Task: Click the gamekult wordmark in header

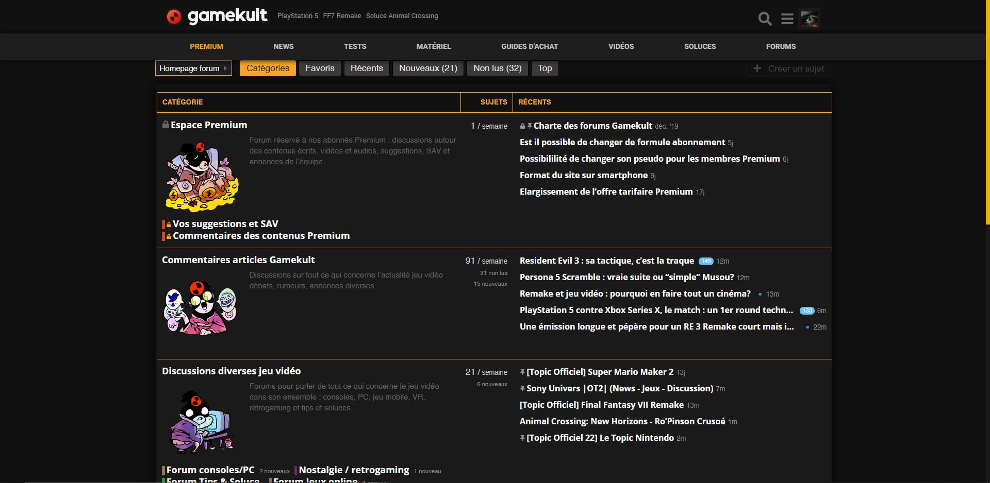Action: point(227,16)
